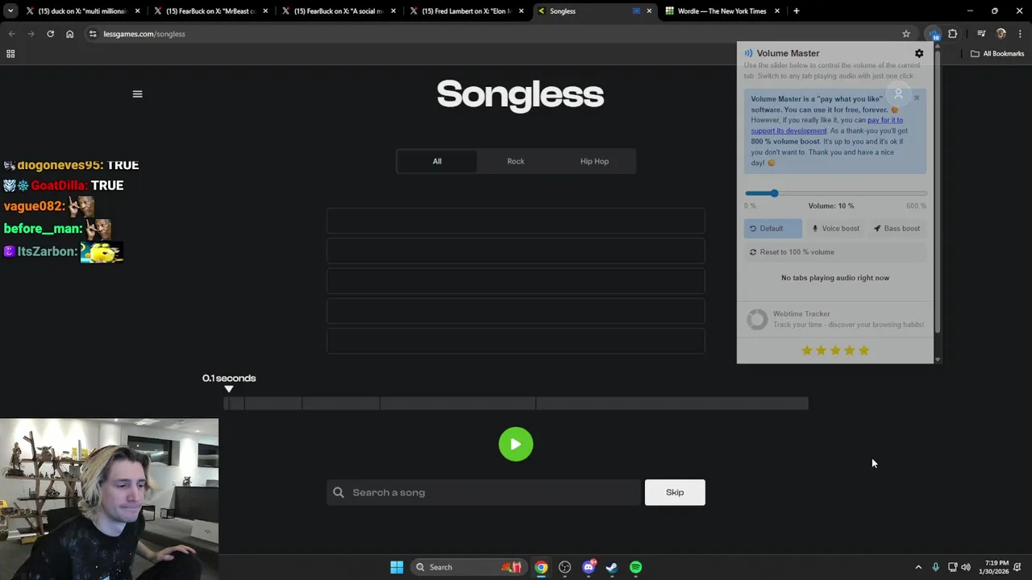Open Spotify from the taskbar
The height and width of the screenshot is (580, 1032).
635,567
